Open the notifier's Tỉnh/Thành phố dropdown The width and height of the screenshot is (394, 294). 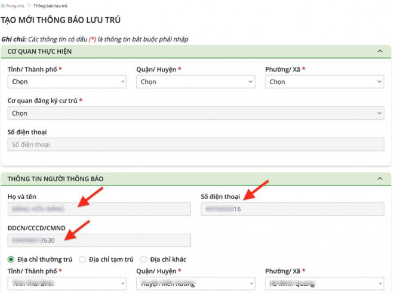(x=66, y=284)
